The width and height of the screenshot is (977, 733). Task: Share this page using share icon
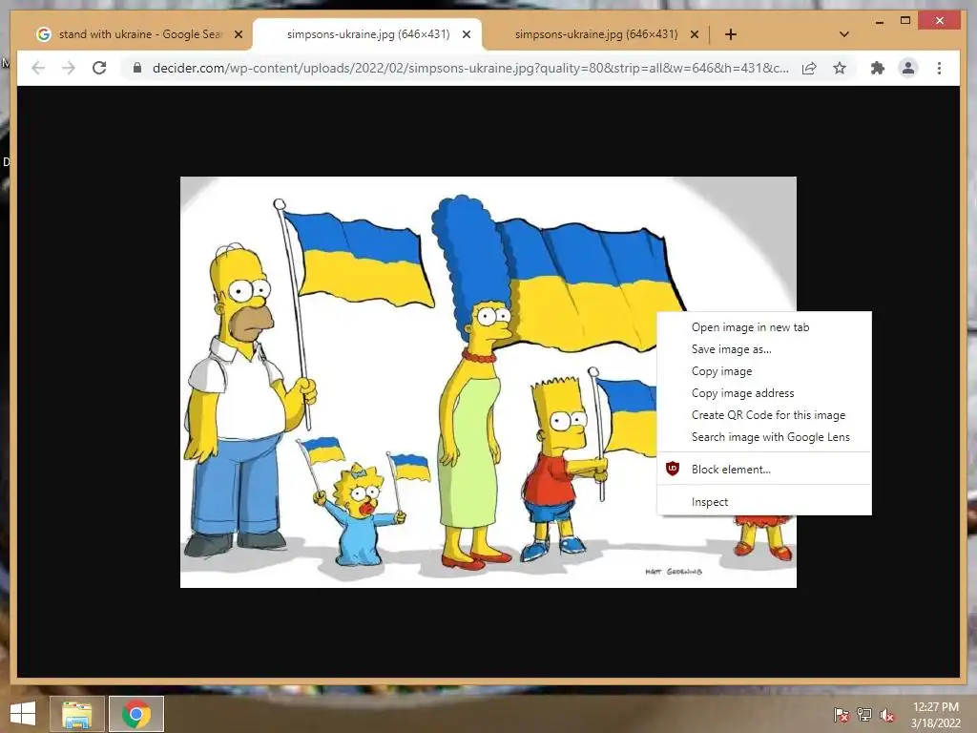[809, 68]
